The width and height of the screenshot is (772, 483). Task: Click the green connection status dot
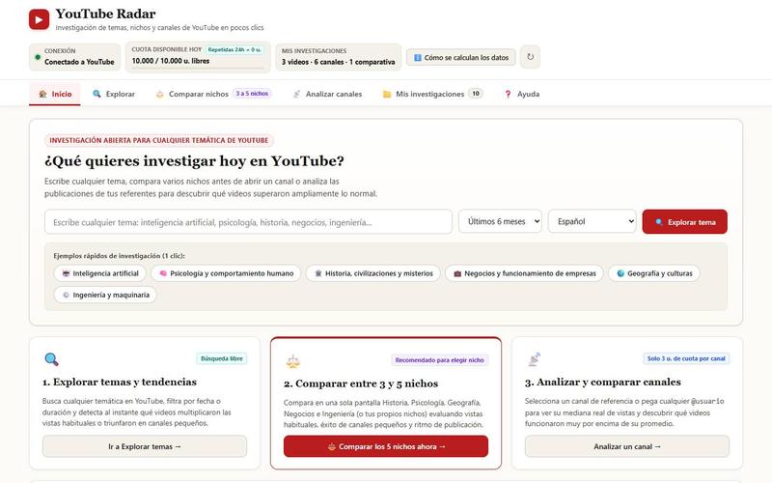click(x=38, y=57)
